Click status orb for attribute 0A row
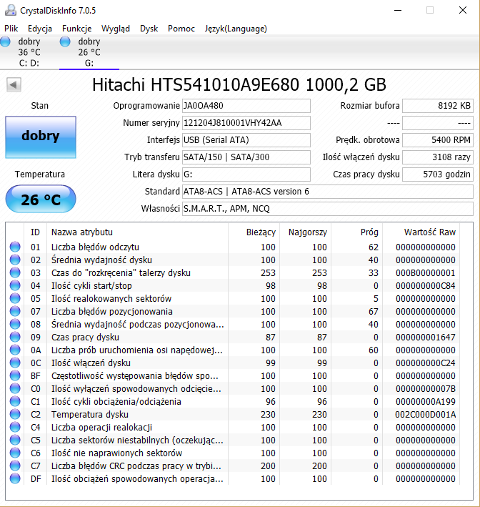Viewport: 480px width, 507px height. [x=15, y=350]
